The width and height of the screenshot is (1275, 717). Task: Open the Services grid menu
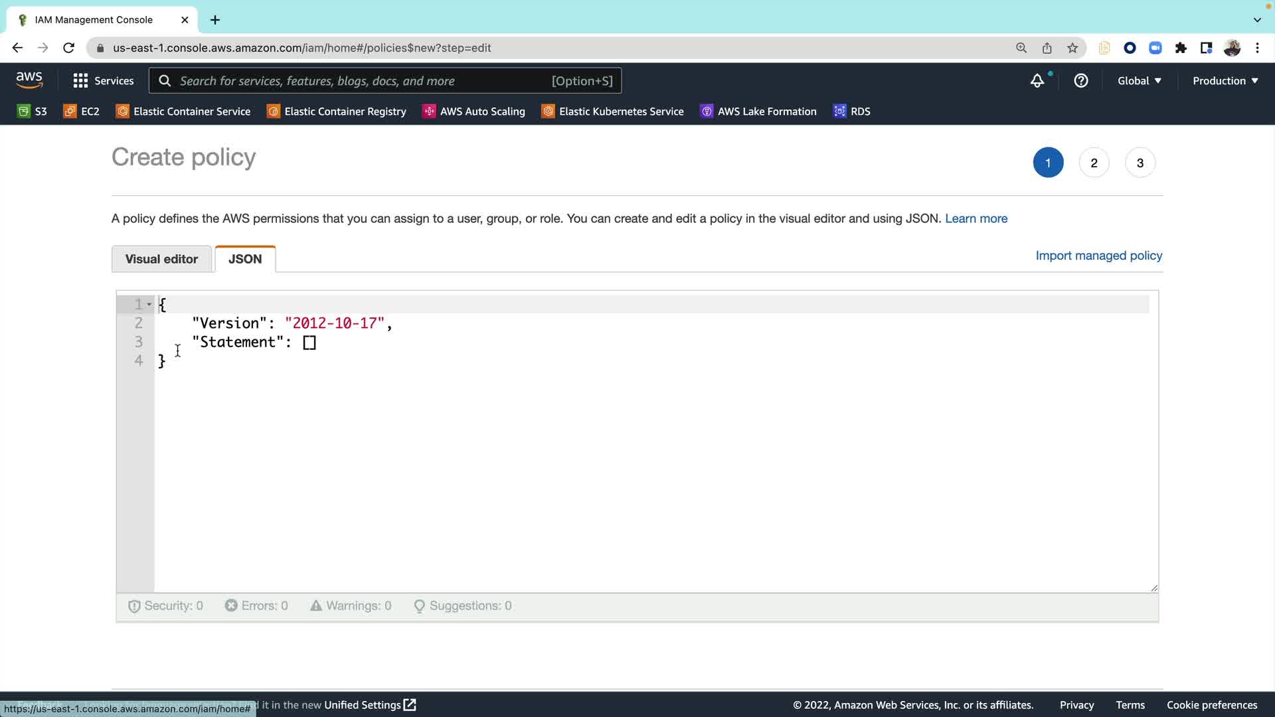[103, 81]
